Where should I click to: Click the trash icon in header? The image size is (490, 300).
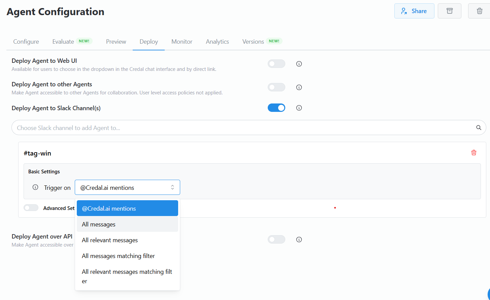pyautogui.click(x=479, y=11)
